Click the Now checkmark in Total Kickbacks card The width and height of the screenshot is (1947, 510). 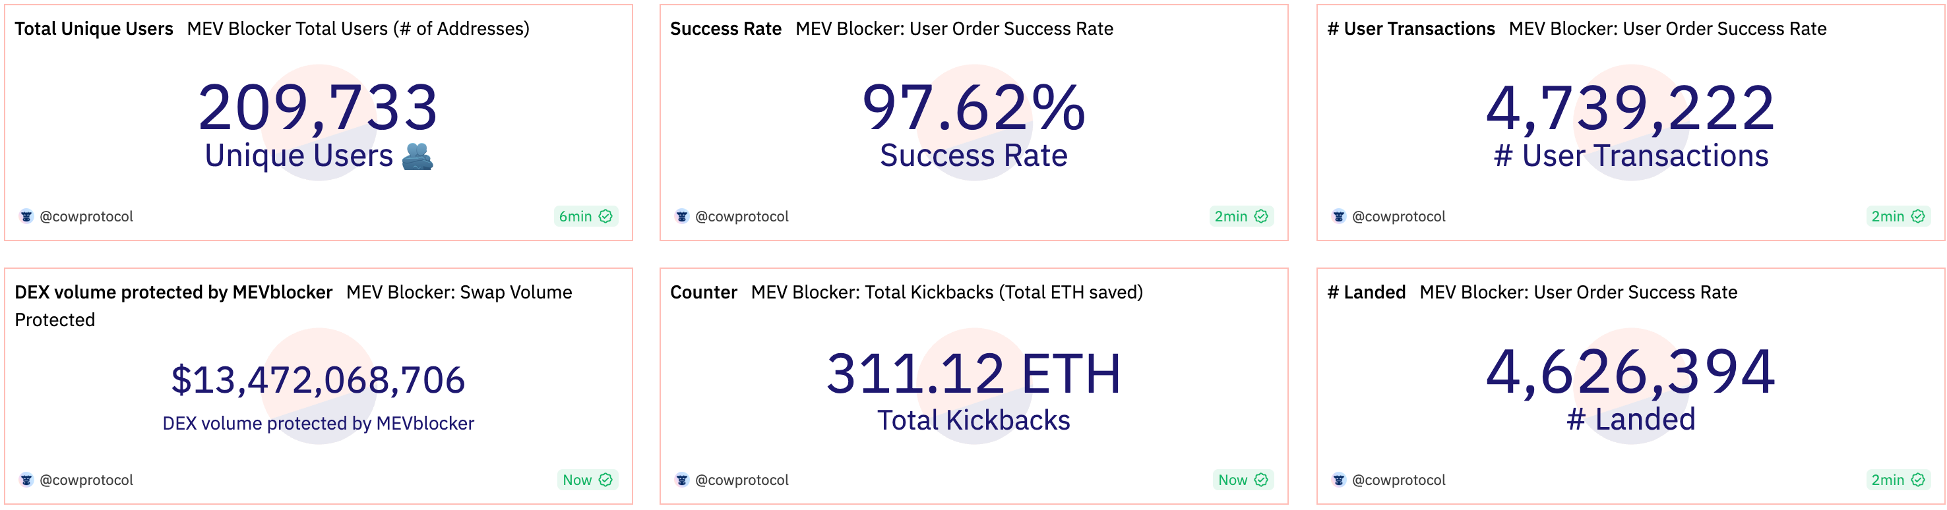pyautogui.click(x=1260, y=480)
